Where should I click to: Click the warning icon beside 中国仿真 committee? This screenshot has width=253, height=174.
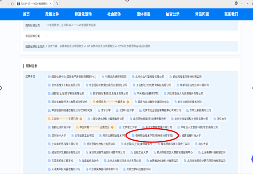point(112,127)
